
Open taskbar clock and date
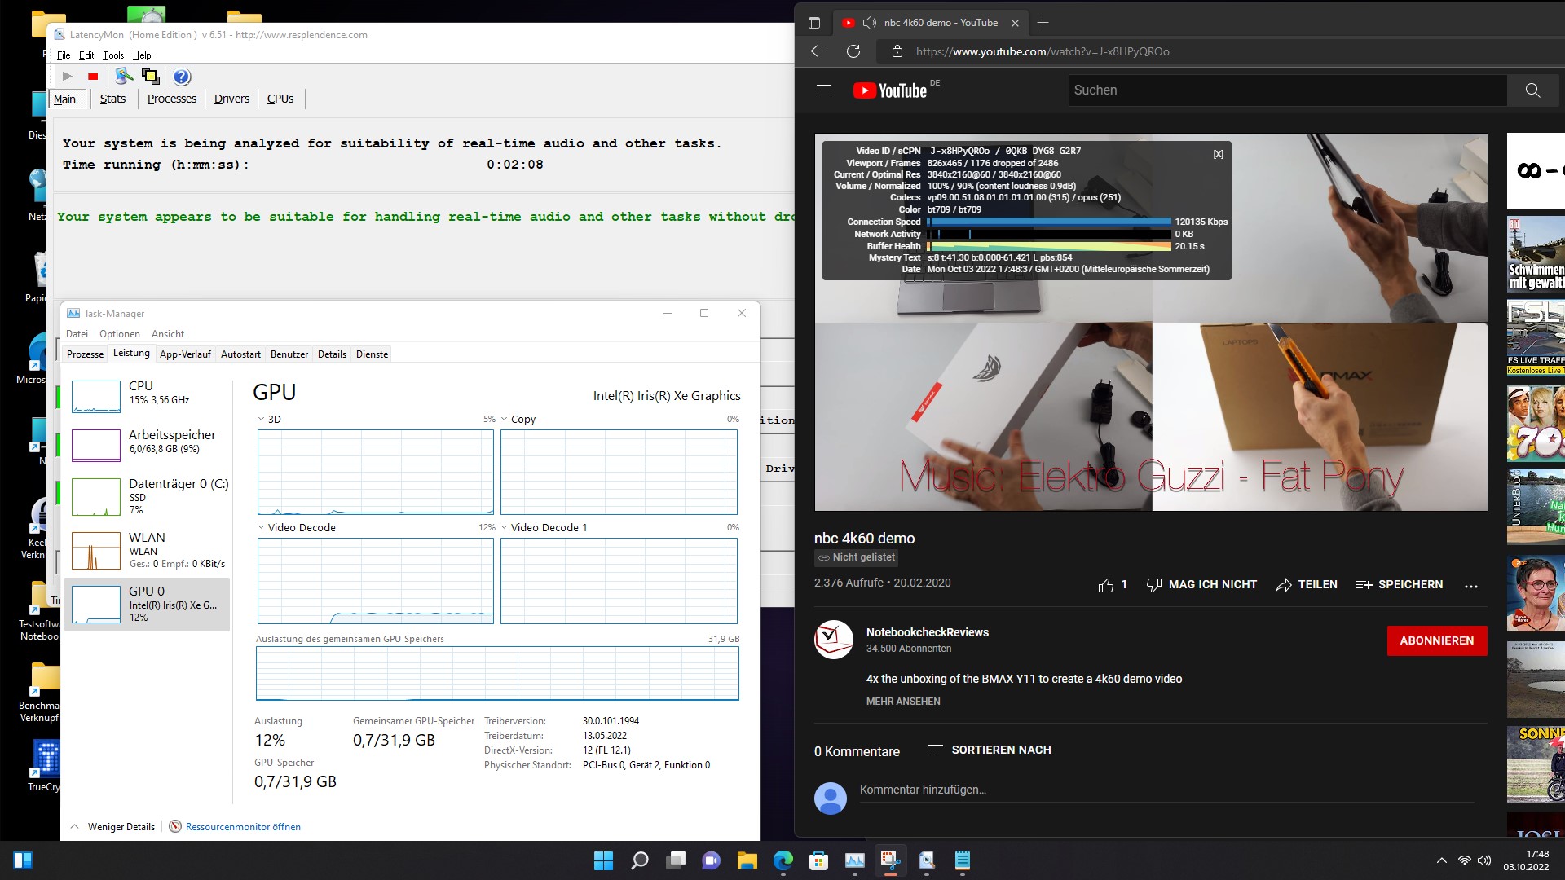1526,860
